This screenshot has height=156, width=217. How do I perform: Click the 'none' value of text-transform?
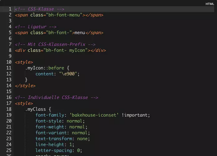(82, 139)
